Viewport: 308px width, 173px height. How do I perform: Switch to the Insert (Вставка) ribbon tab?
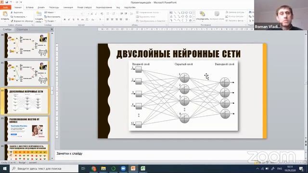coord(29,8)
